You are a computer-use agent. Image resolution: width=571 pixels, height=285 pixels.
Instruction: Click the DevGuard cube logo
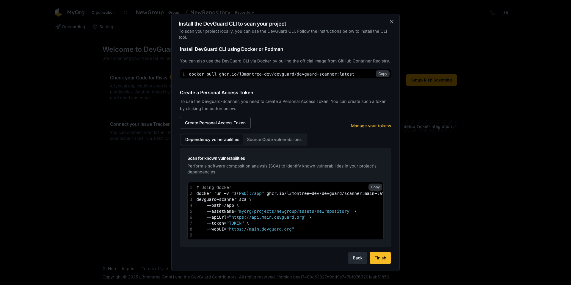point(58,12)
